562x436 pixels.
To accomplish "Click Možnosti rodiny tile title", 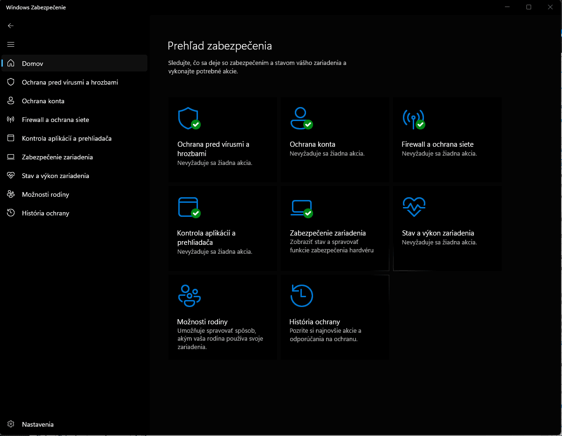I will pos(202,322).
